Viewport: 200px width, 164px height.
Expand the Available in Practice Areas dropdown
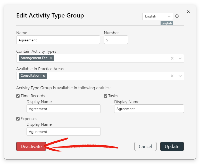click(180, 76)
